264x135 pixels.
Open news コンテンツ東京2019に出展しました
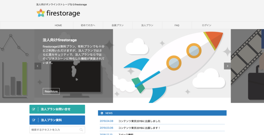pos(139,121)
